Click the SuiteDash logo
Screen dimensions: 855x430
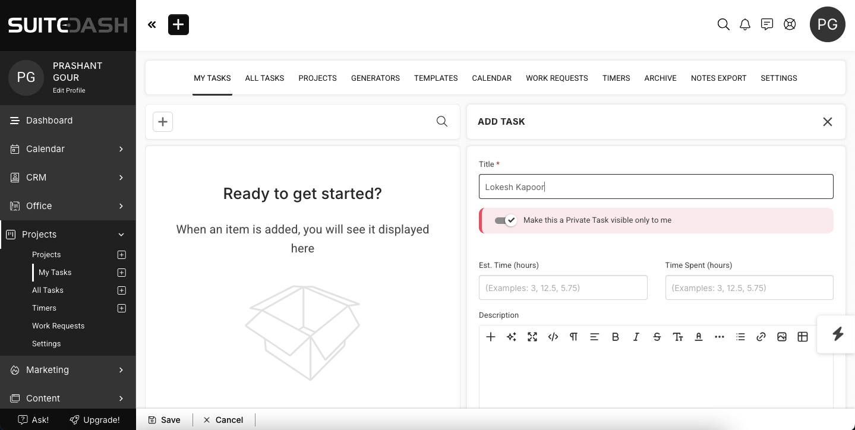[68, 25]
